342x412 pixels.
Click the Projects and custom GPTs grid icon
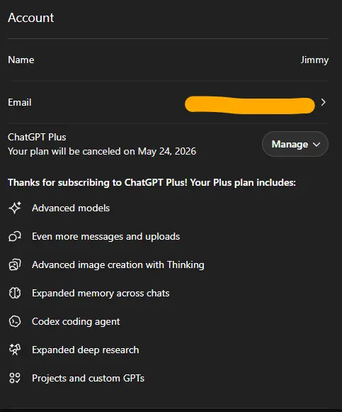click(15, 378)
